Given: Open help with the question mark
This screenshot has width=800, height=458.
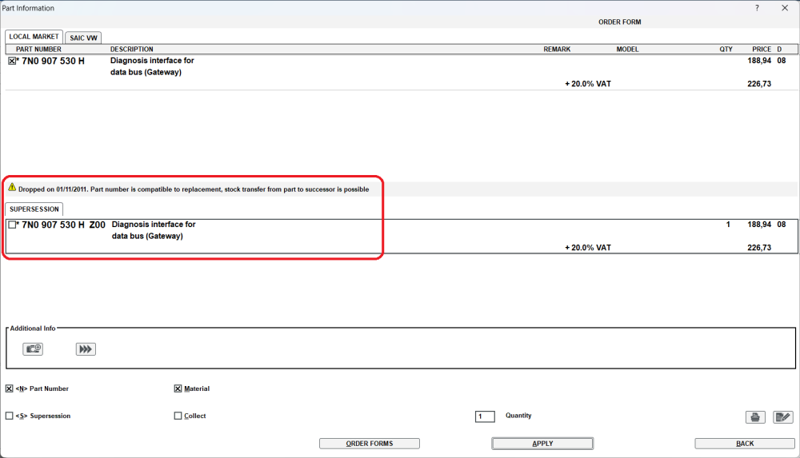Looking at the screenshot, I should (757, 8).
